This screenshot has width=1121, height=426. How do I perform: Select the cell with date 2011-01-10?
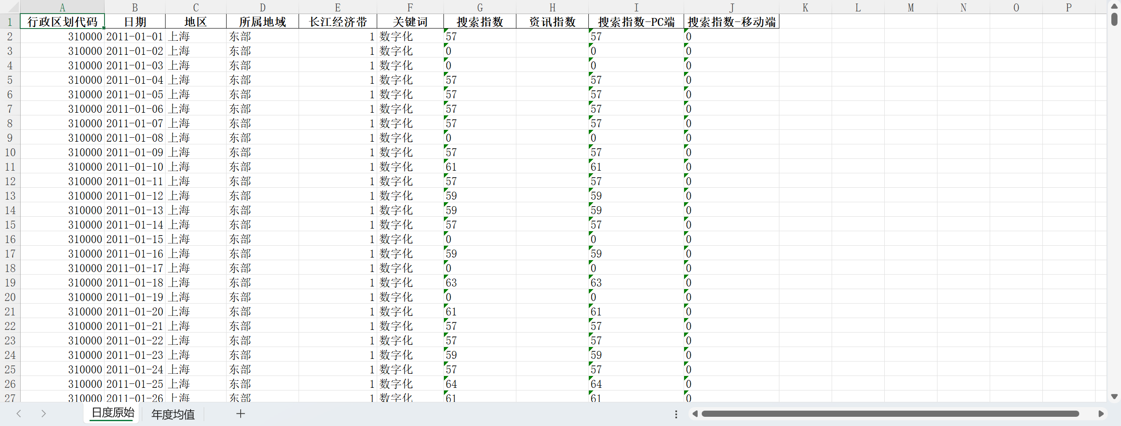[x=134, y=167]
